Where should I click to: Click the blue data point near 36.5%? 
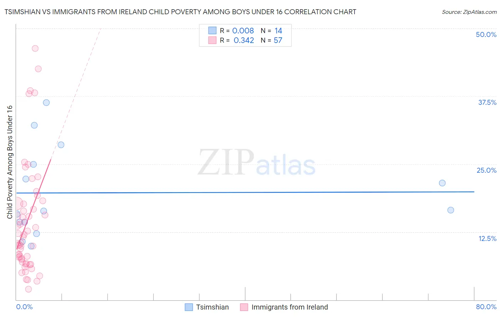click(46, 103)
